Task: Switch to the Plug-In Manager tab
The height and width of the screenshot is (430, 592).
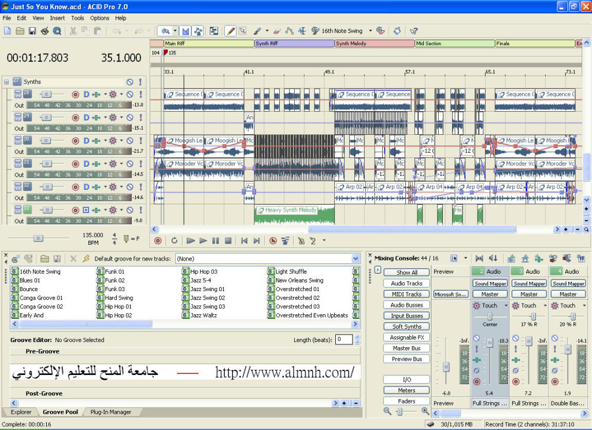Action: click(110, 412)
